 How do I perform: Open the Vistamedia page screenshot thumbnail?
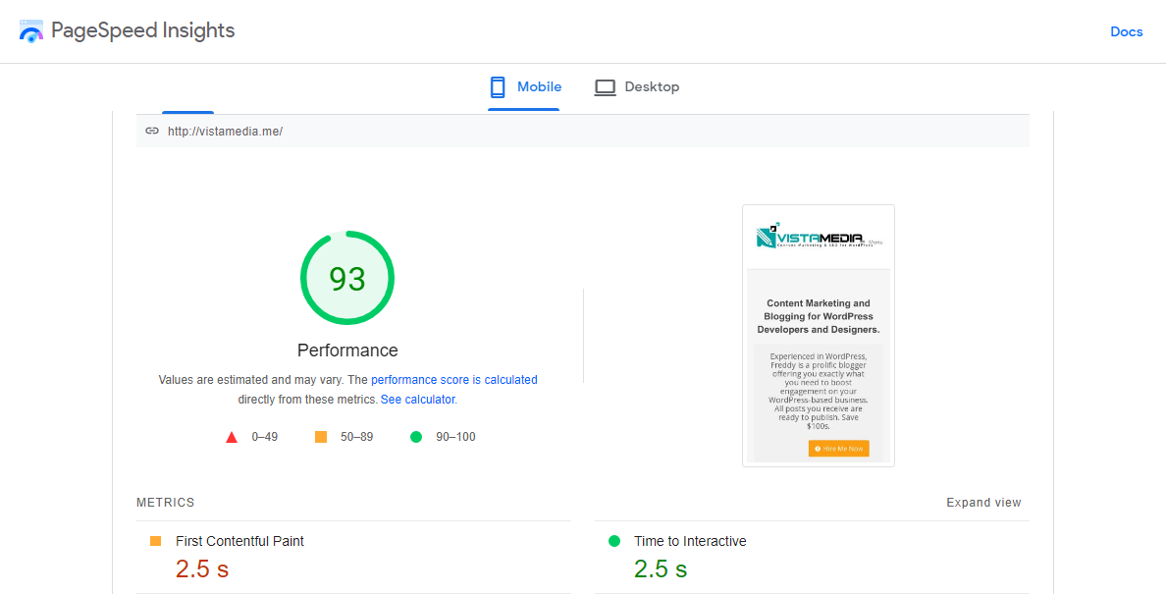tap(818, 336)
